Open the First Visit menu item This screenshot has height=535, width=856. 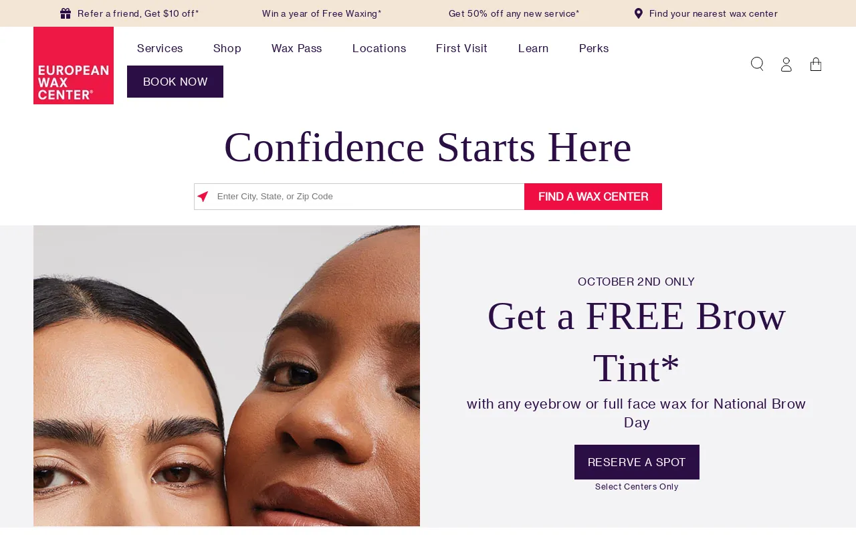(462, 48)
